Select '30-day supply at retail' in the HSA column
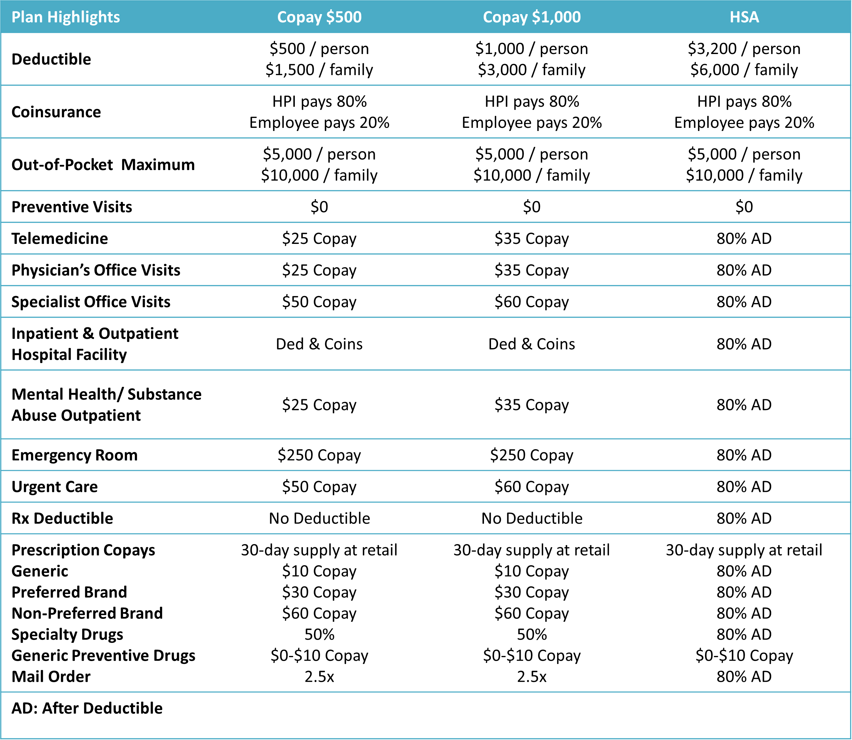Image resolution: width=852 pixels, height=740 pixels. [x=744, y=550]
